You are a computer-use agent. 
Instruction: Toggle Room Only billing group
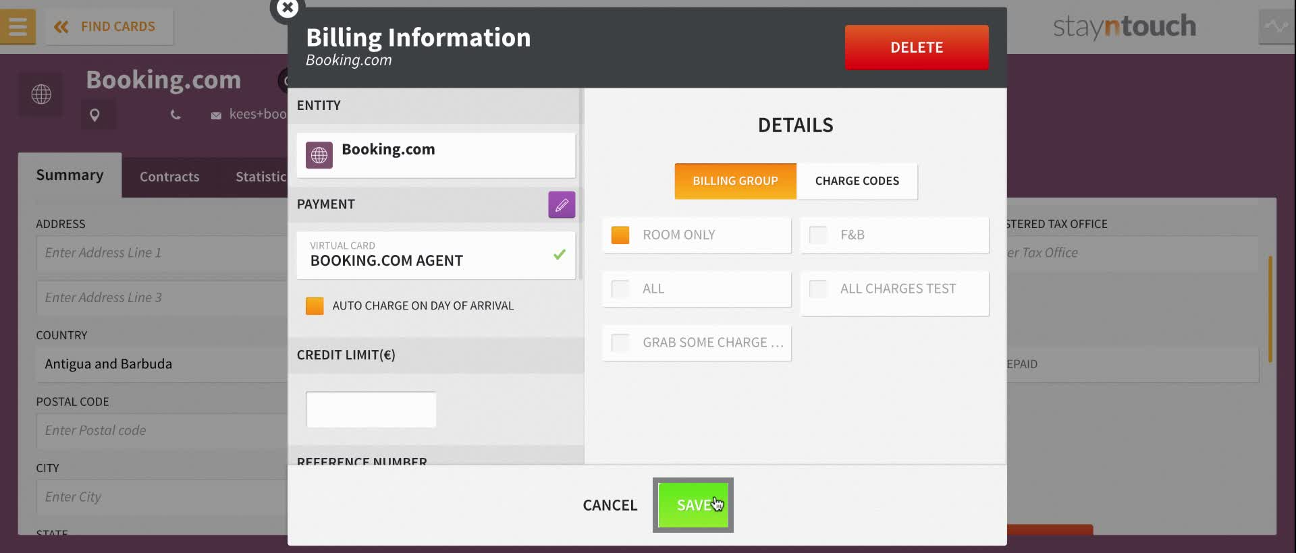click(697, 235)
